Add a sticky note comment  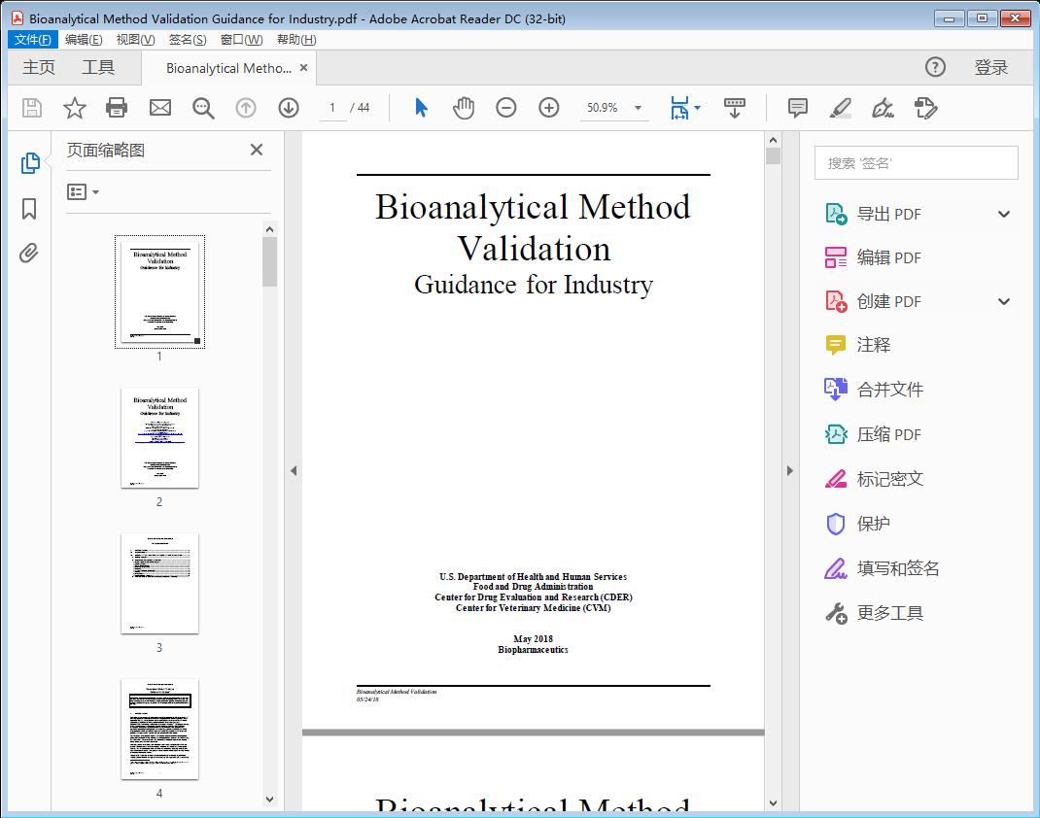pos(796,108)
